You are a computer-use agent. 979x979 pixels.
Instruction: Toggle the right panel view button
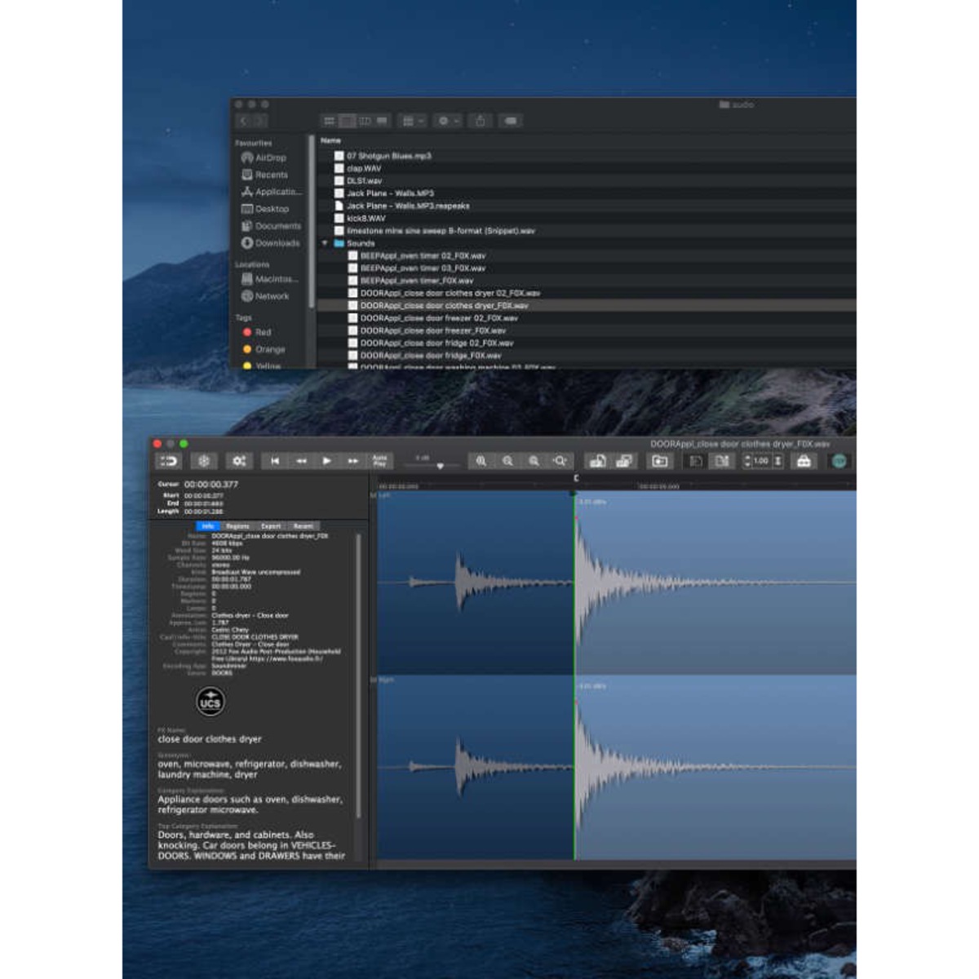pos(721,461)
